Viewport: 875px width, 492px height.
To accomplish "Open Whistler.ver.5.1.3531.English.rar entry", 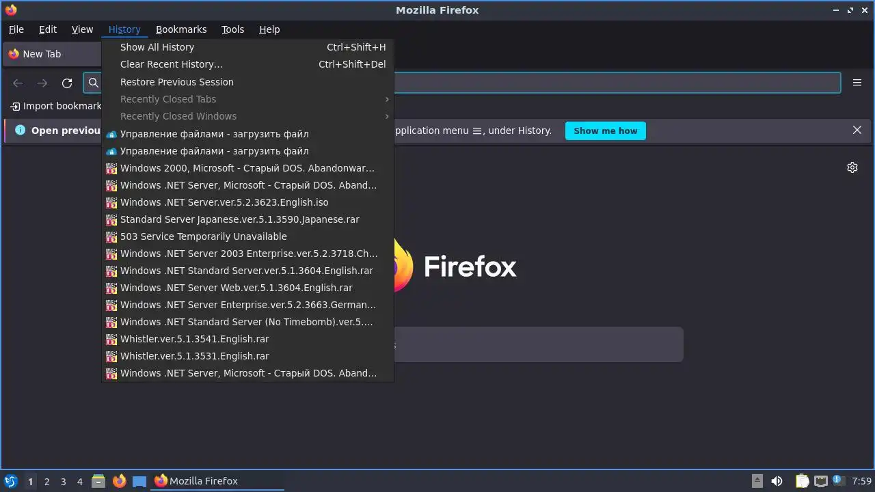I will tap(247, 356).
